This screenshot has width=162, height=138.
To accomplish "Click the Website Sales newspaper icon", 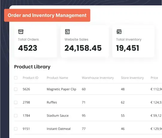I will click(x=67, y=32).
